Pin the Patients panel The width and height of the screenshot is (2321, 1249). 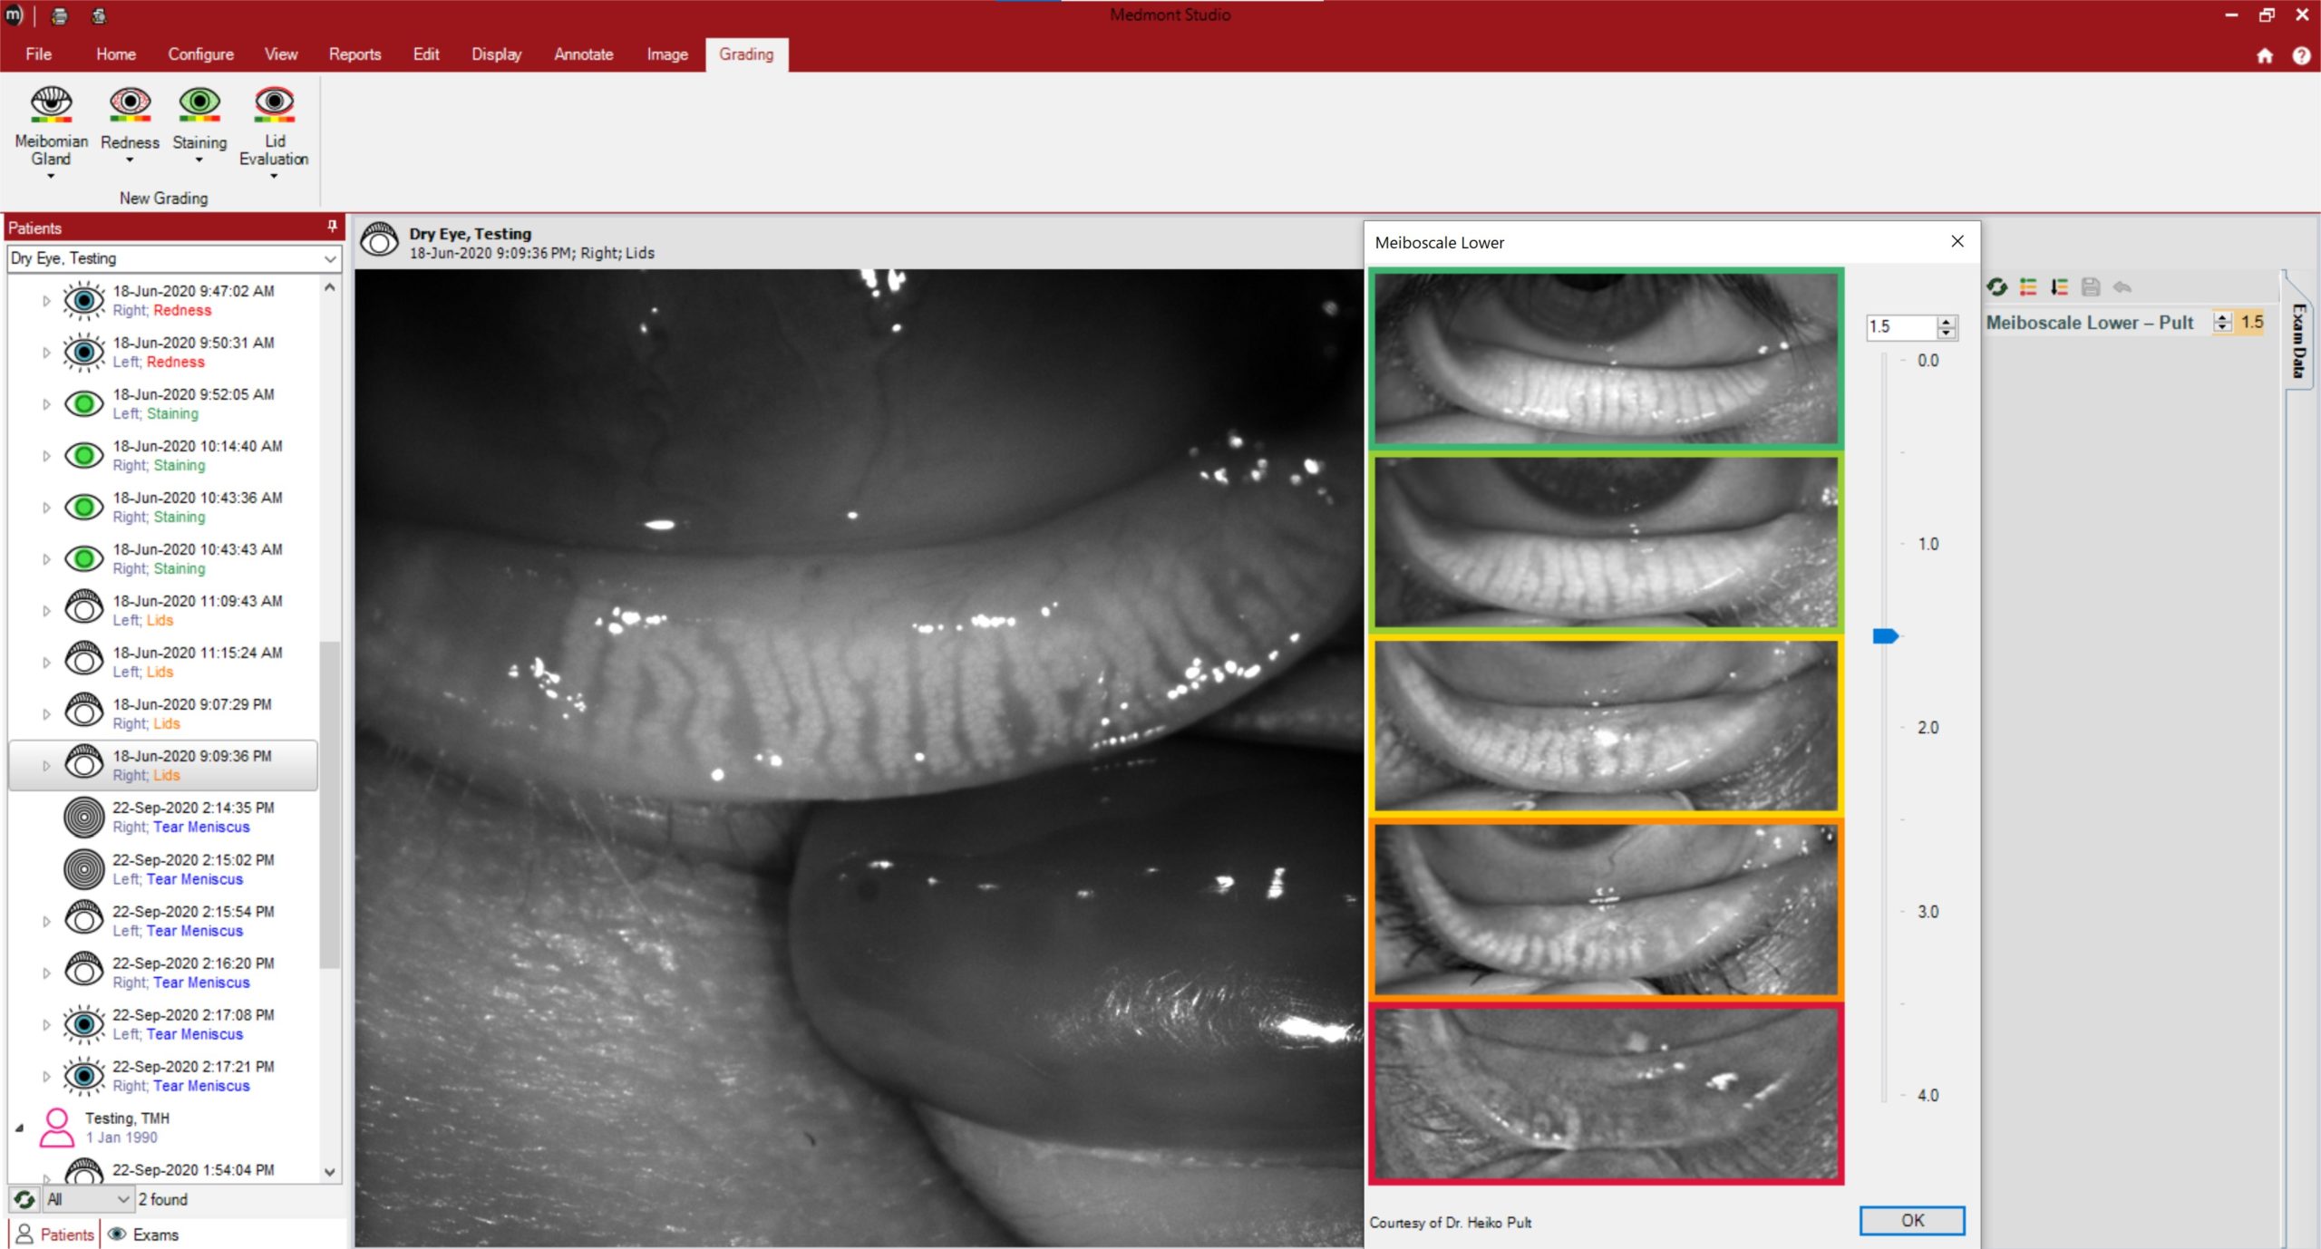pyautogui.click(x=332, y=227)
